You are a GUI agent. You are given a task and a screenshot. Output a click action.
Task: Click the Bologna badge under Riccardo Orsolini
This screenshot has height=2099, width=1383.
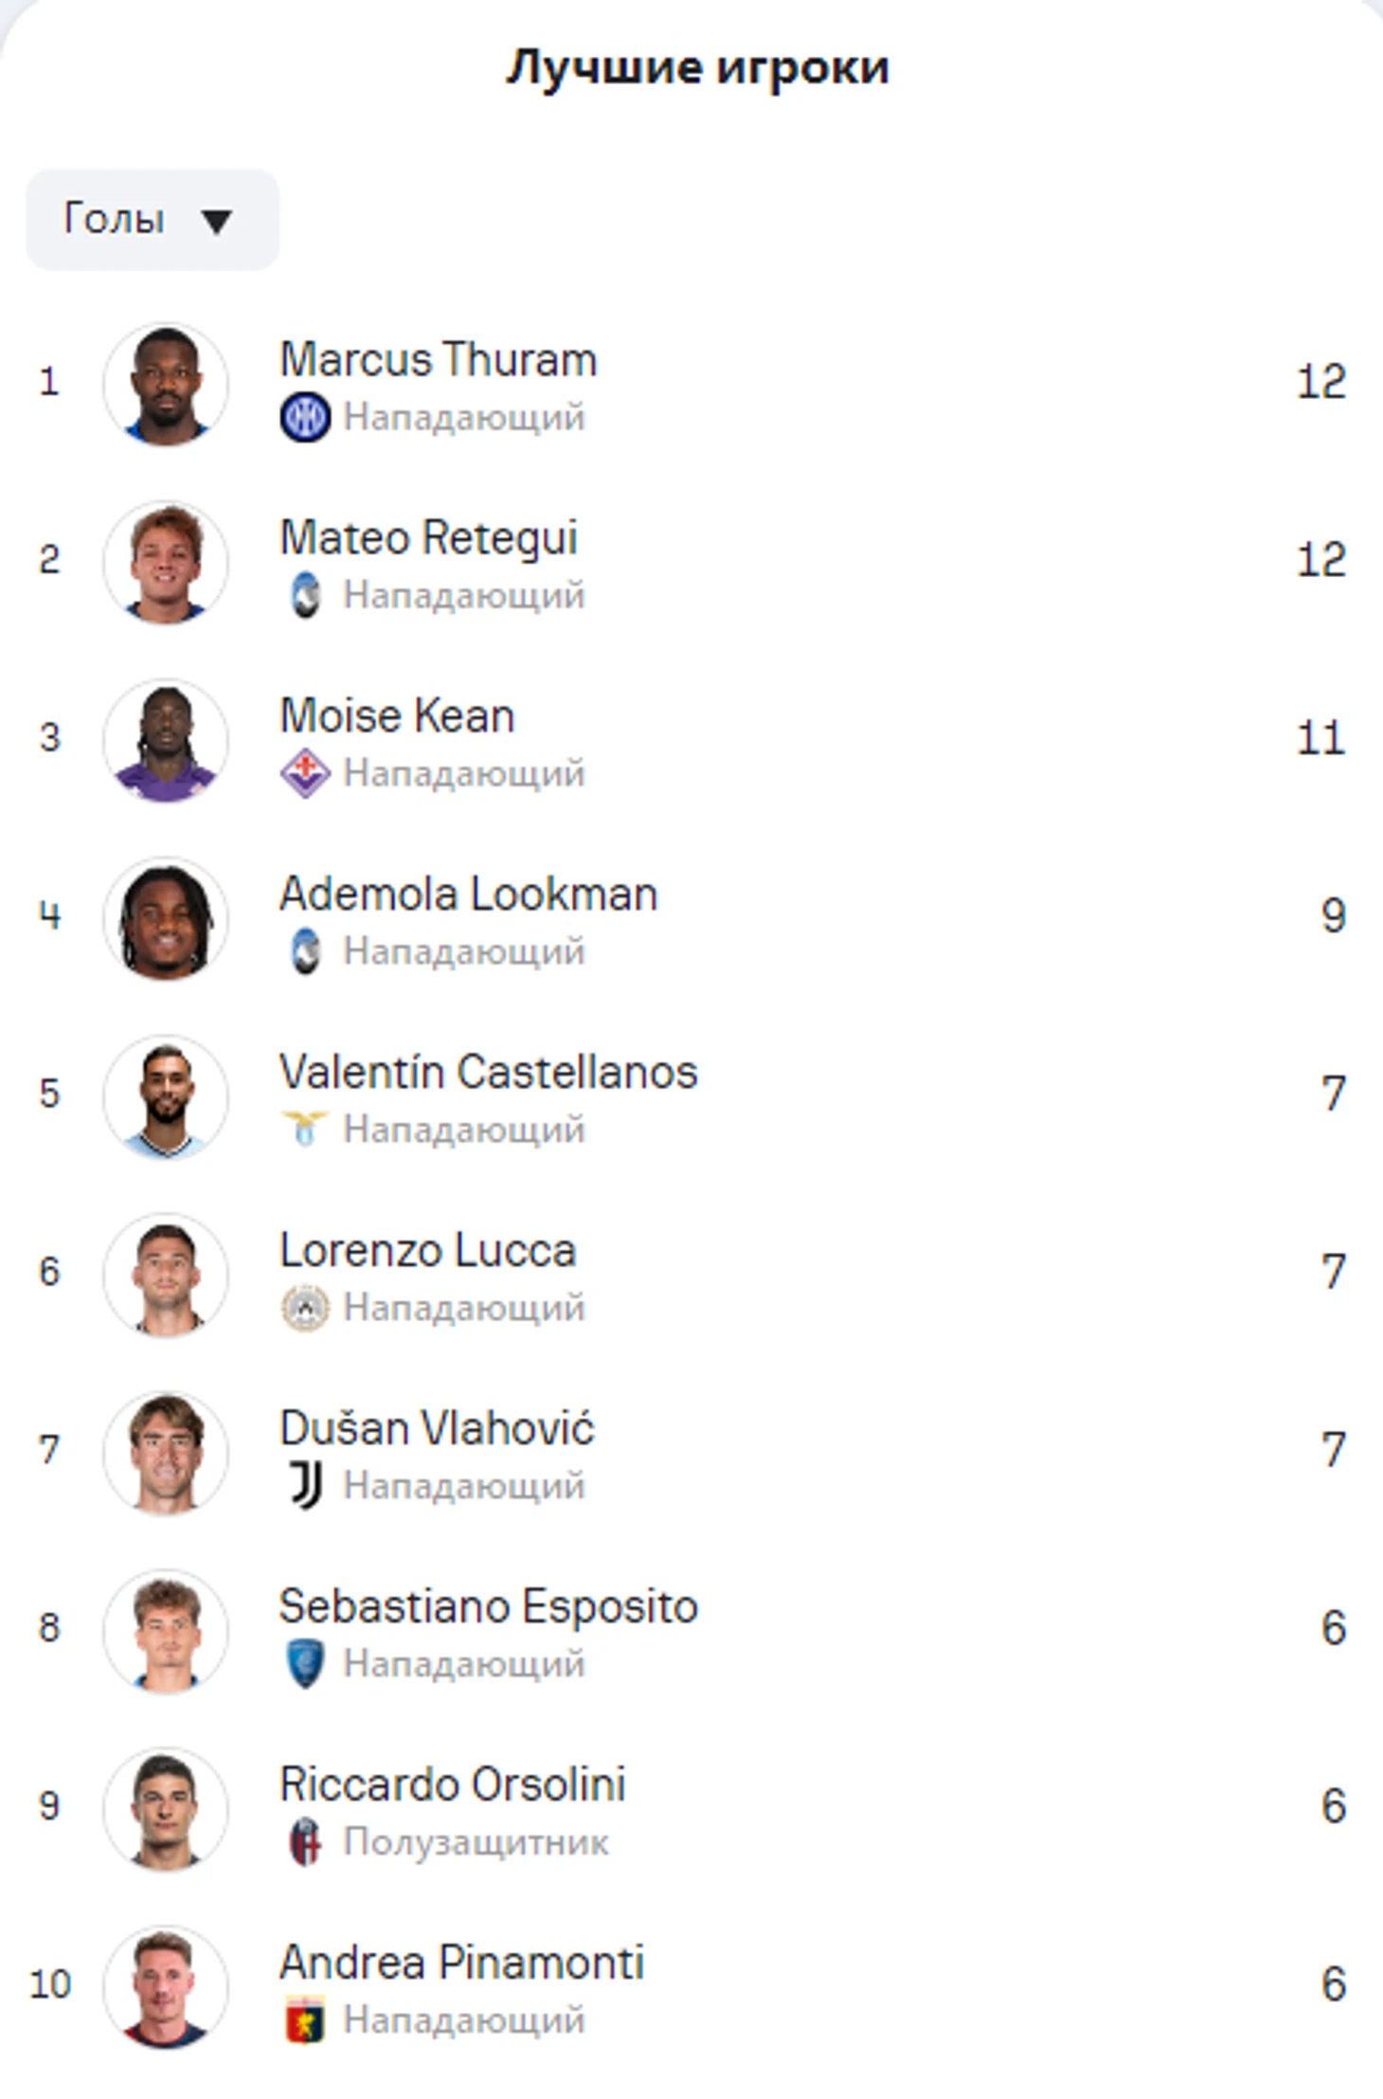305,1842
